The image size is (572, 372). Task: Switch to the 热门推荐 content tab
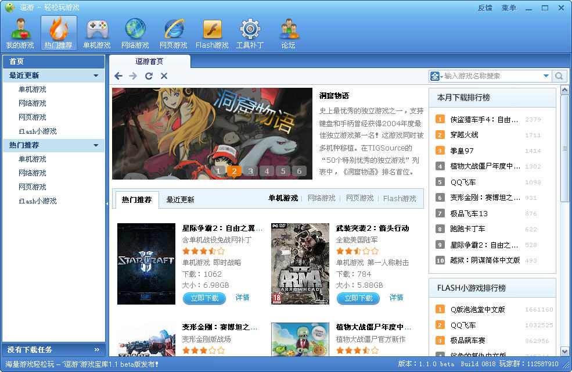(x=136, y=200)
